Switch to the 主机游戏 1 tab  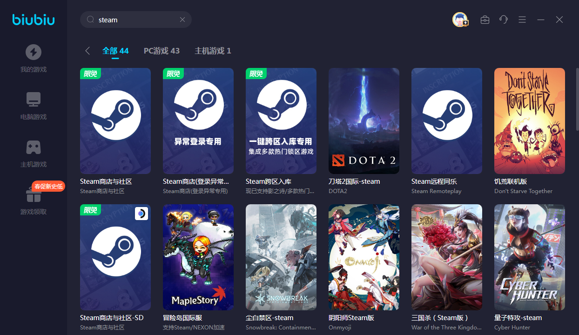[213, 51]
